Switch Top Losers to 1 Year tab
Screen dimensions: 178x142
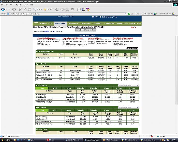[106, 110]
